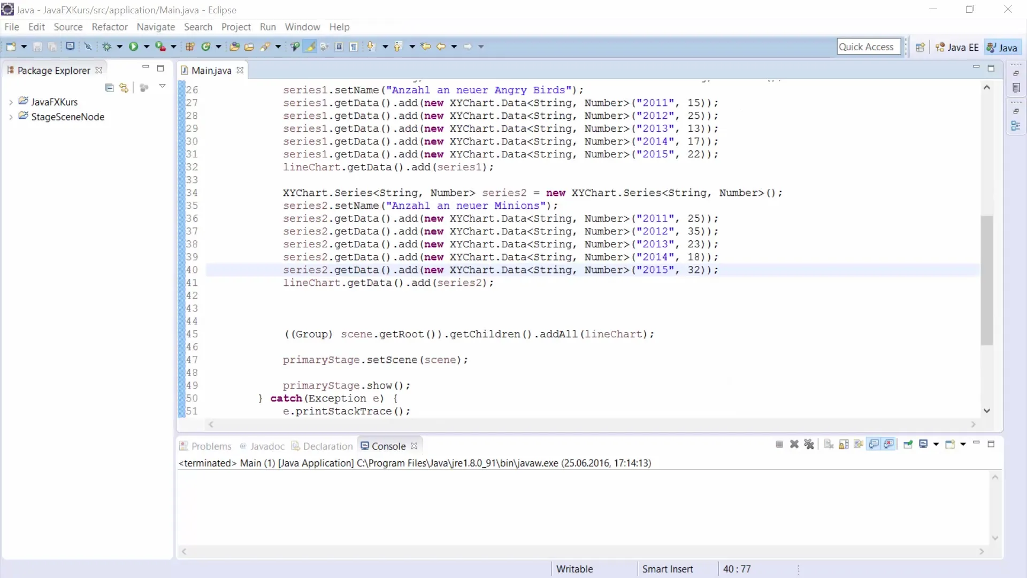Click Remove Launch icon in Console

tap(794, 444)
